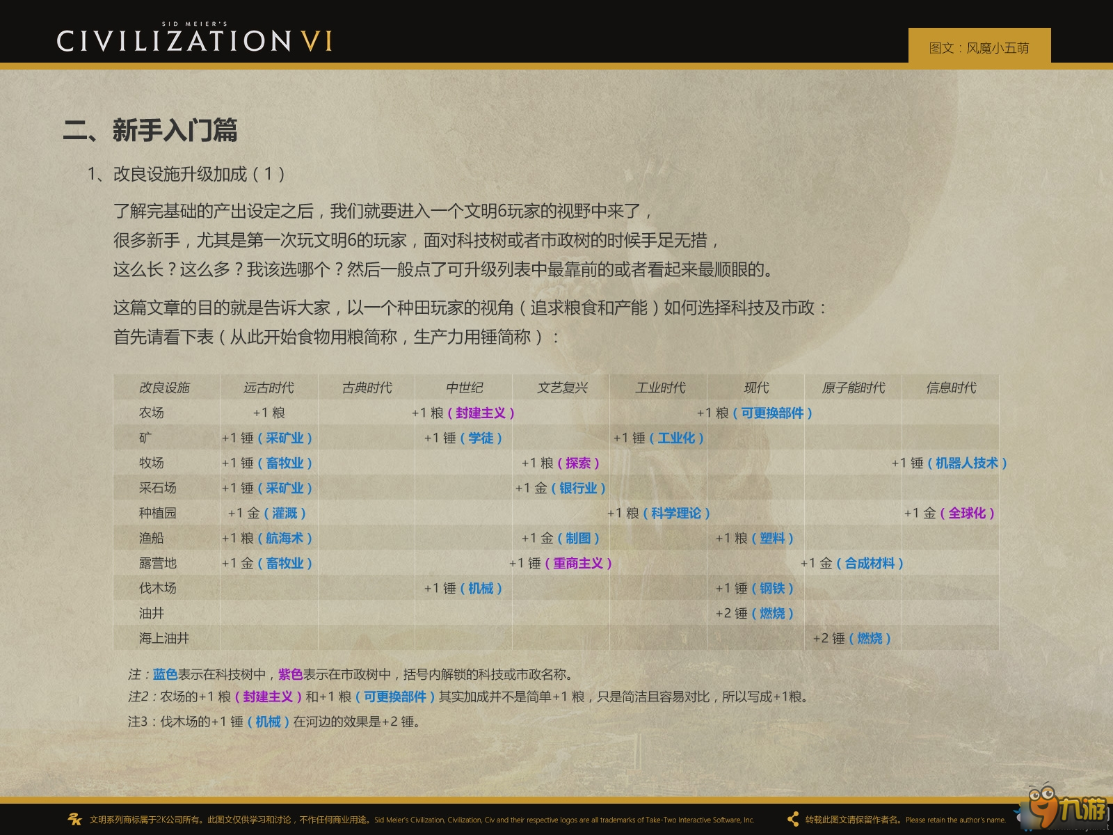The height and width of the screenshot is (835, 1113).
Task: Click 封建主义 in the 农场 table row
Action: pyautogui.click(x=481, y=413)
